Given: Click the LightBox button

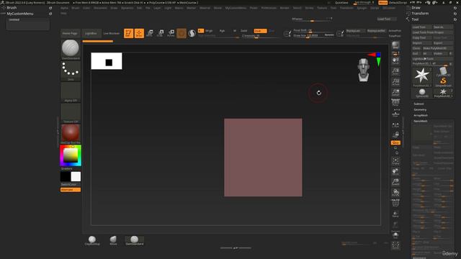Looking at the screenshot, I should (91, 33).
